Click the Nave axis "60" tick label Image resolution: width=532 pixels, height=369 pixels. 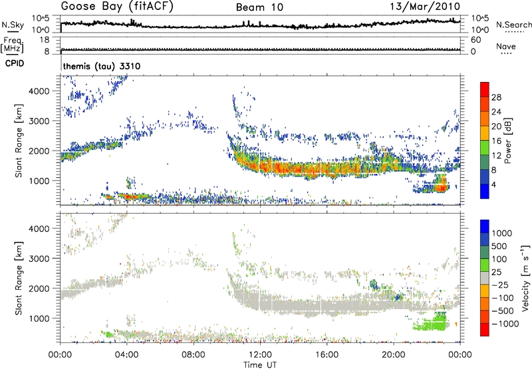pyautogui.click(x=475, y=40)
